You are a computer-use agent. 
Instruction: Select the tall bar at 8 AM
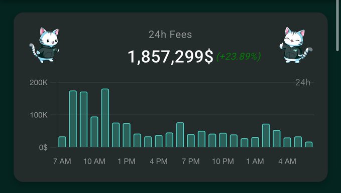pyautogui.click(x=73, y=119)
